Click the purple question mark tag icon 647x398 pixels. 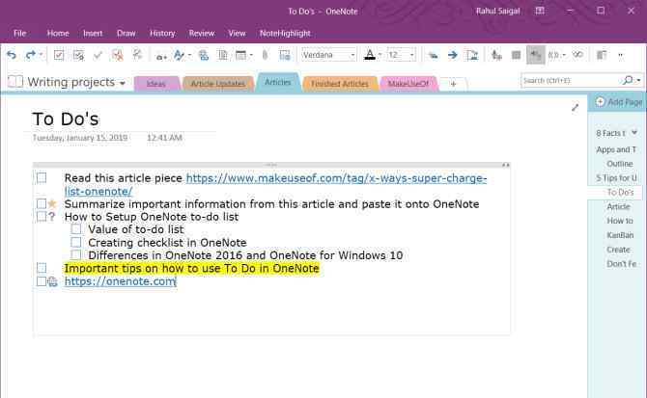tap(51, 217)
